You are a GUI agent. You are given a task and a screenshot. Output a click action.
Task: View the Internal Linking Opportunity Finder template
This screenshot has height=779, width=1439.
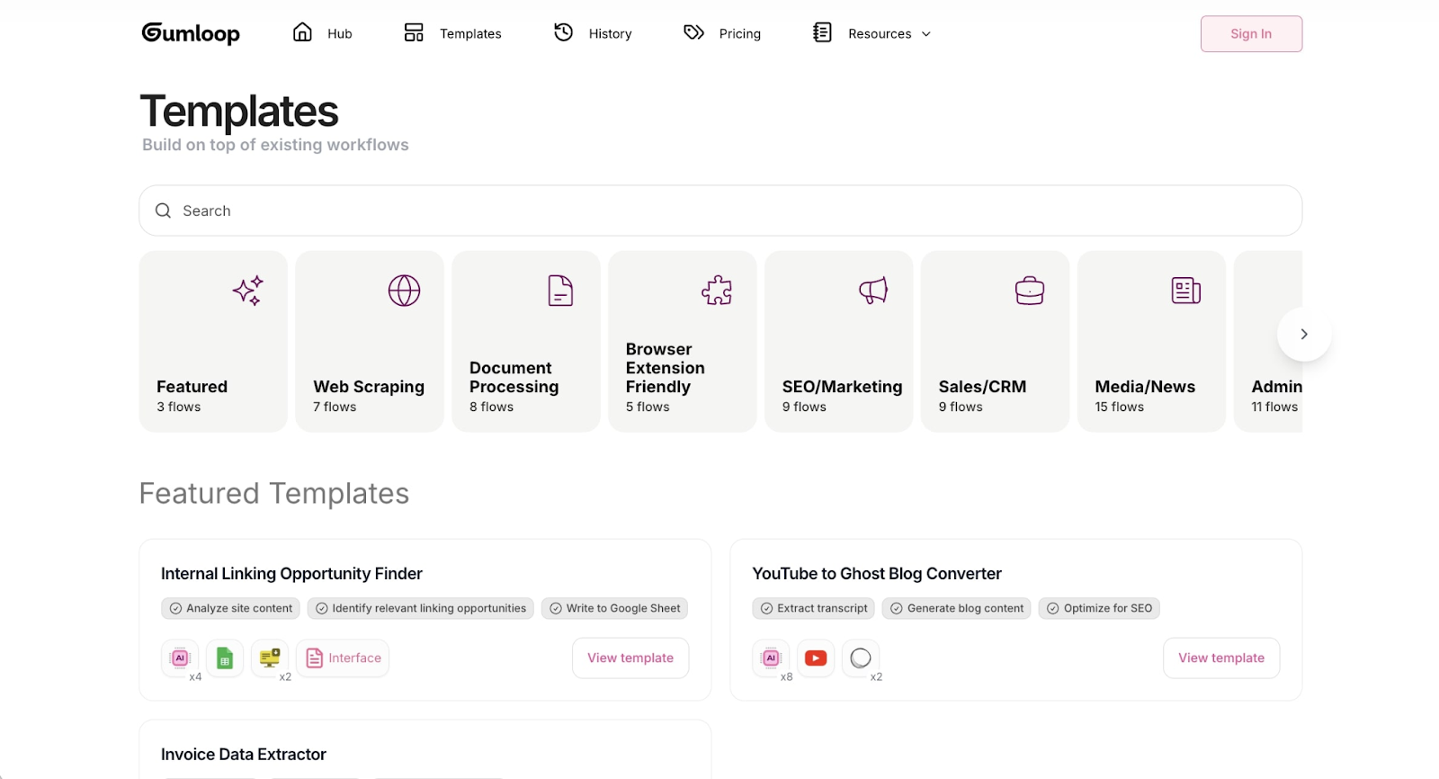pyautogui.click(x=630, y=658)
